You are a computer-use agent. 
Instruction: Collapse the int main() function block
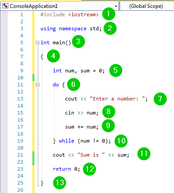tap(37, 43)
